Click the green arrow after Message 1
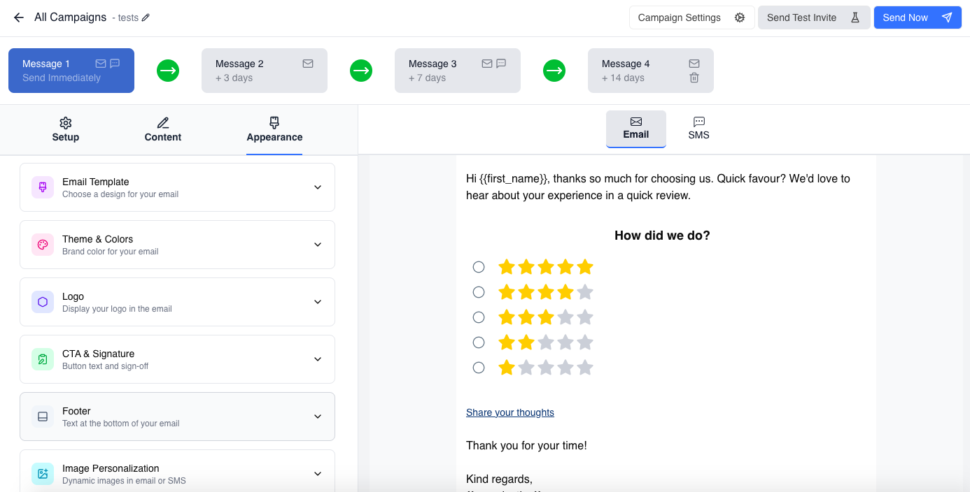970x492 pixels. [168, 71]
